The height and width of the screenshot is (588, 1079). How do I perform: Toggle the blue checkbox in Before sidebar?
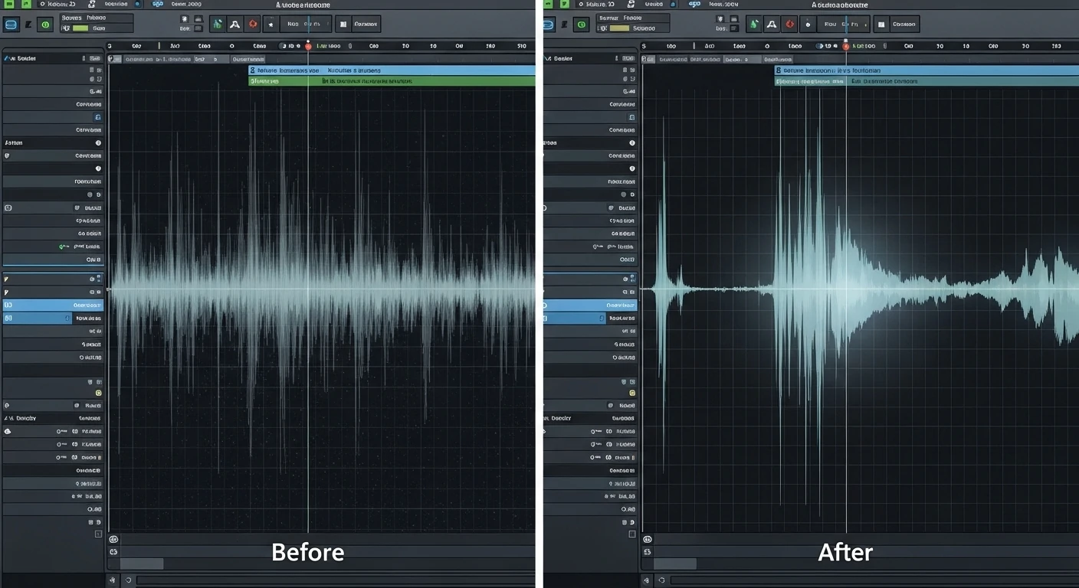tap(97, 117)
